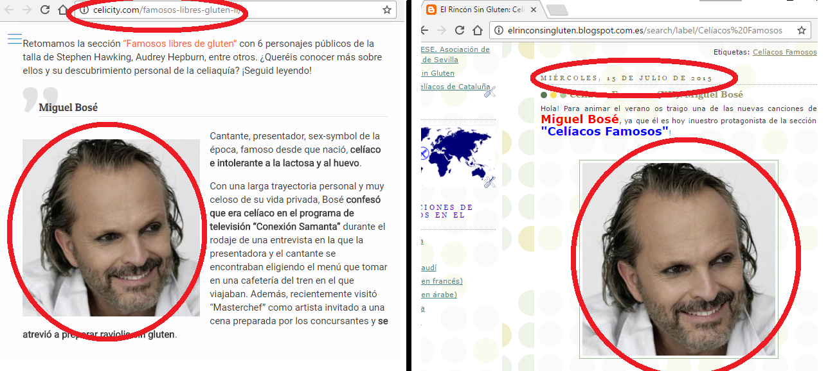Focus the elrinconsingluten.blogspot.com.es address bar

(x=649, y=30)
